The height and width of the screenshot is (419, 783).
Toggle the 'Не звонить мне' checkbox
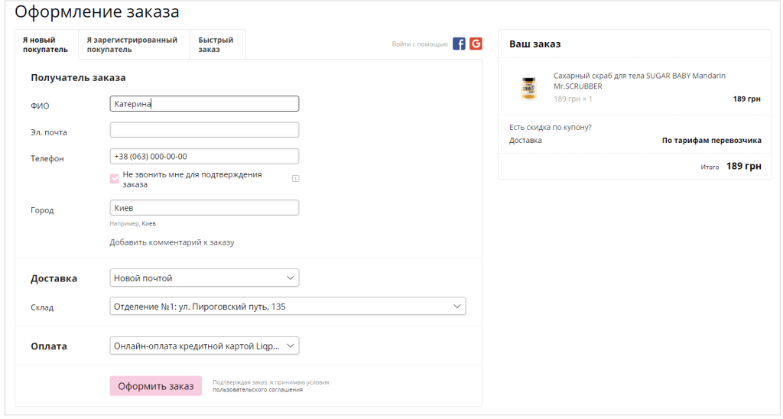coord(115,179)
